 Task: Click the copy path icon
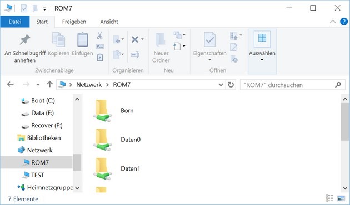point(100,47)
